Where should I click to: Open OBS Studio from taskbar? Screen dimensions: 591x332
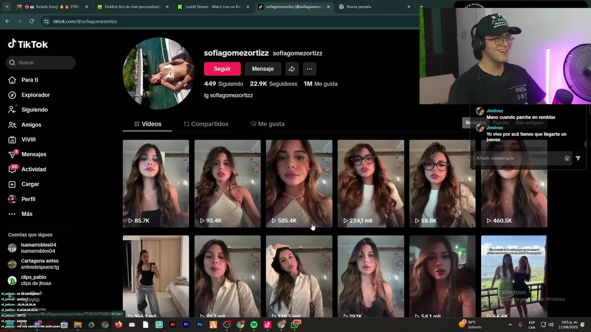coord(227,325)
